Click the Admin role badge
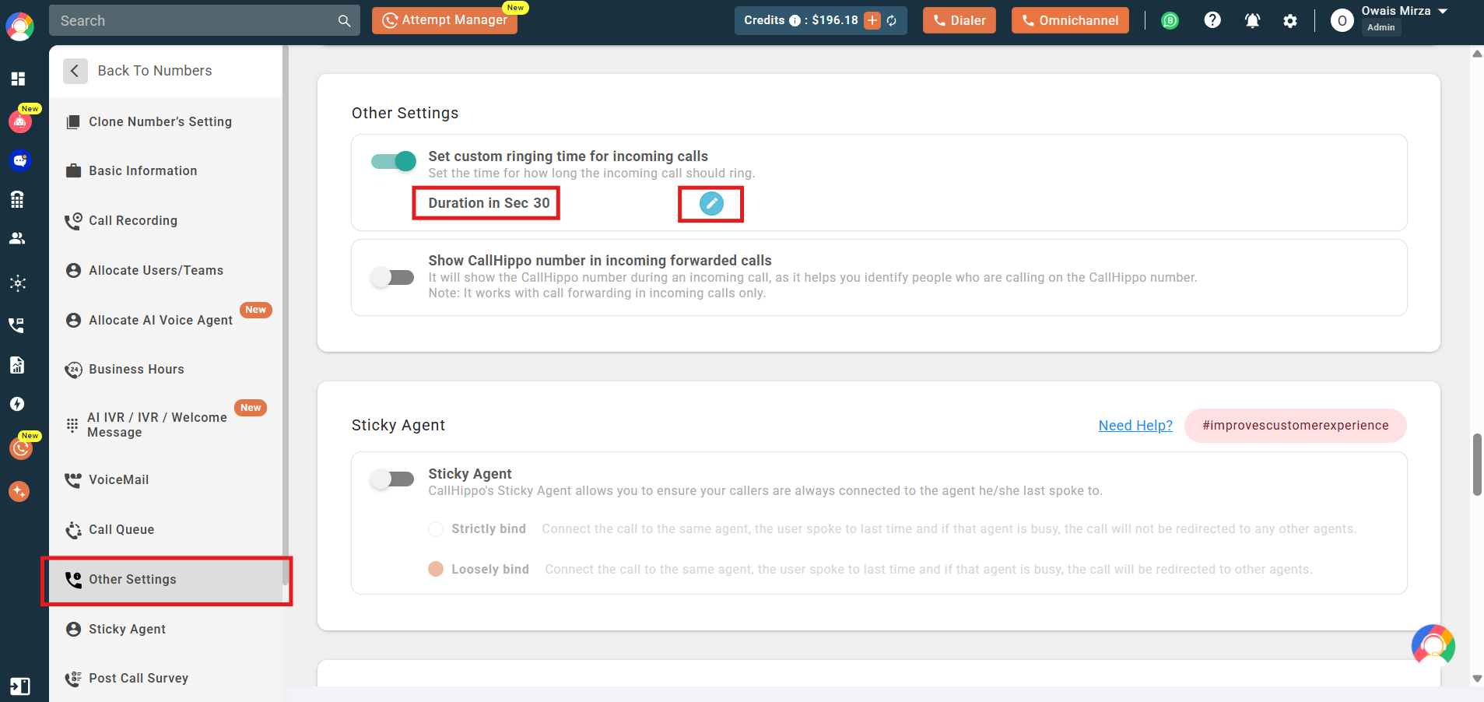 [x=1381, y=27]
